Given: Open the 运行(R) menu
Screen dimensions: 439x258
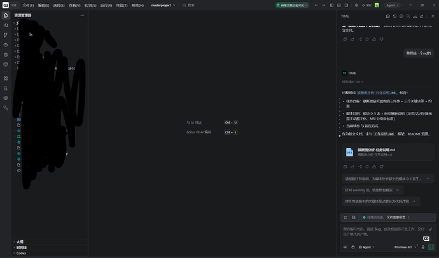Looking at the screenshot, I should pyautogui.click(x=106, y=5).
